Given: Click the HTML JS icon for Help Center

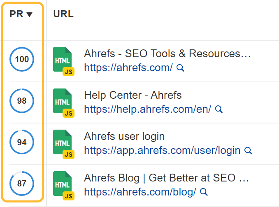Looking at the screenshot, I should tap(63, 102).
